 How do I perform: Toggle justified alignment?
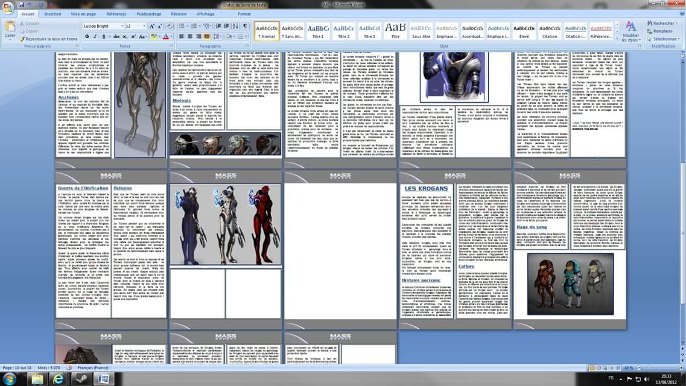click(206, 37)
